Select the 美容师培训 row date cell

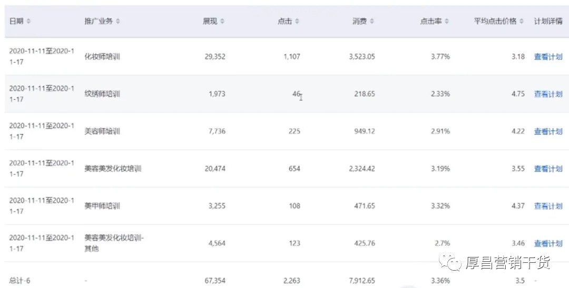pos(42,131)
